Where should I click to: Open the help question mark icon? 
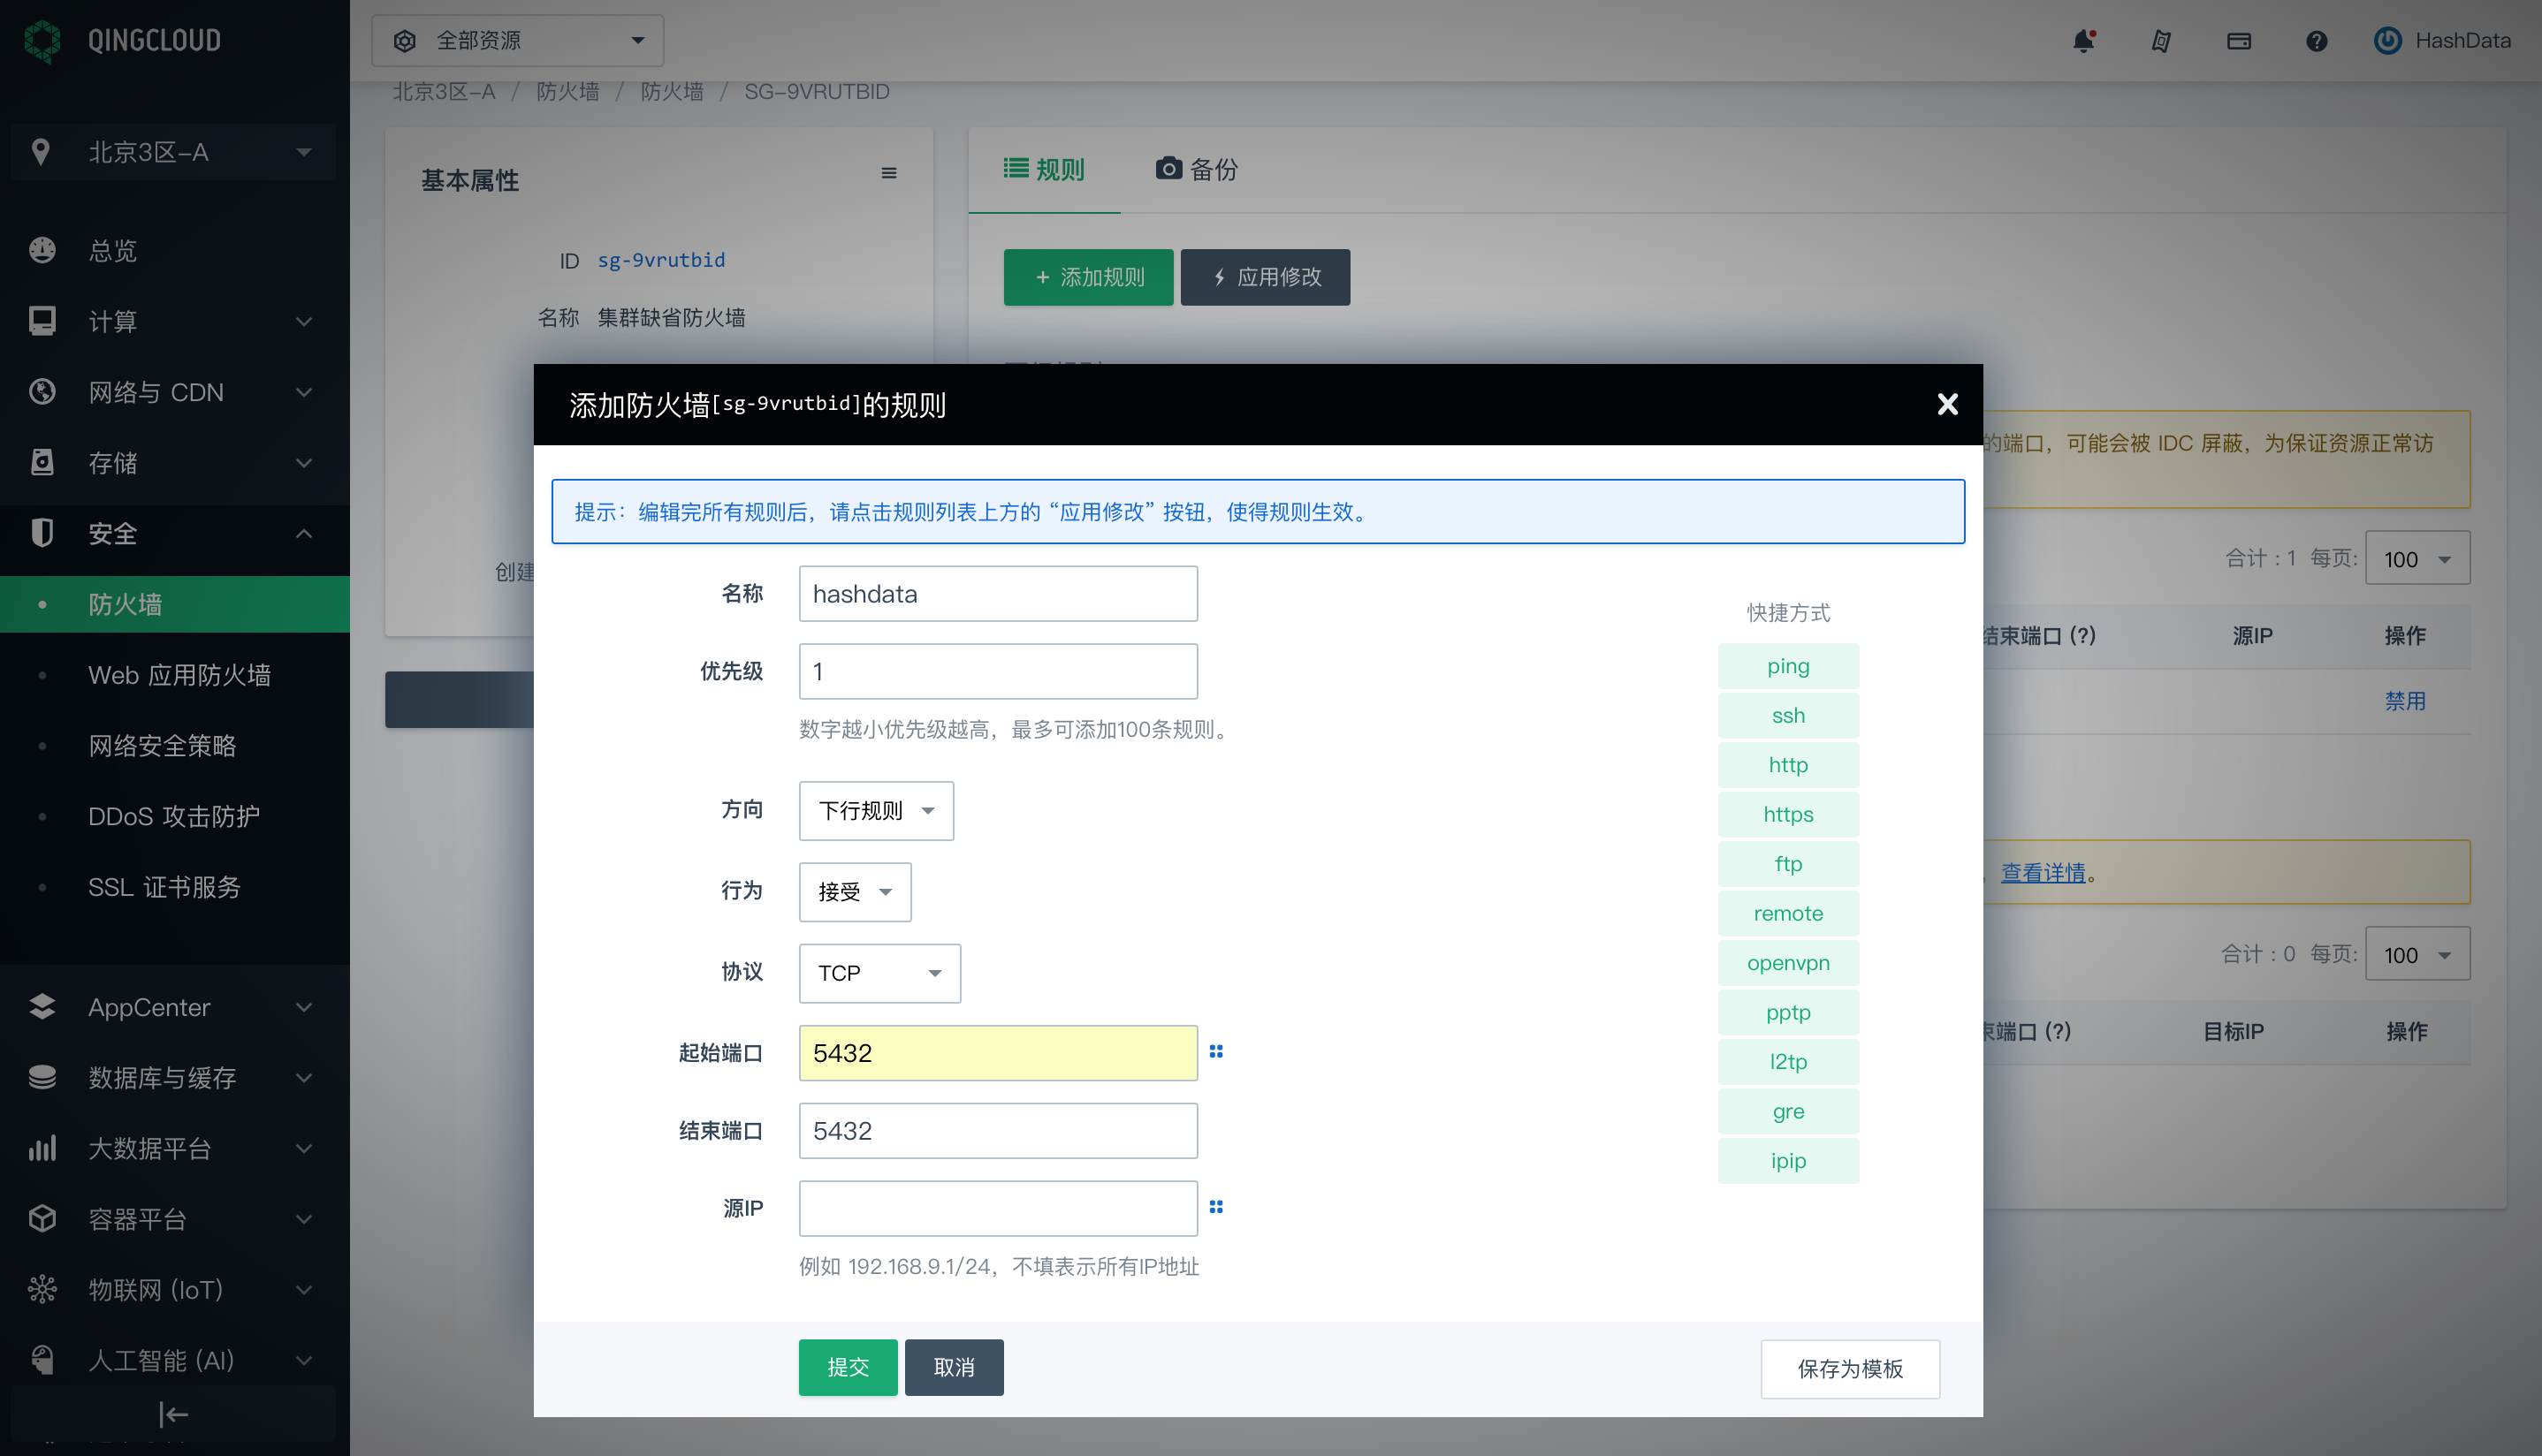(2316, 41)
